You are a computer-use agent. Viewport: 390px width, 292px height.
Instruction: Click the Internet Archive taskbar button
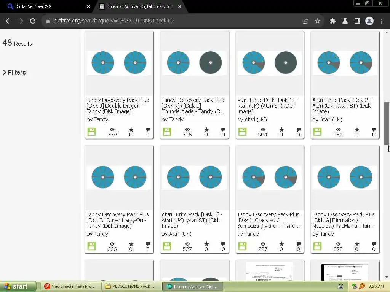[192, 287]
